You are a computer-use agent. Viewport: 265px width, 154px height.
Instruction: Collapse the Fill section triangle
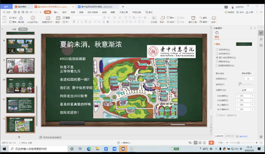coord(215,44)
